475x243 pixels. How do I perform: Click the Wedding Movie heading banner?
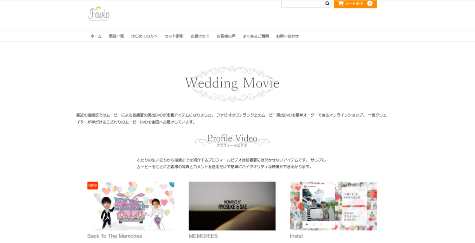pyautogui.click(x=232, y=83)
